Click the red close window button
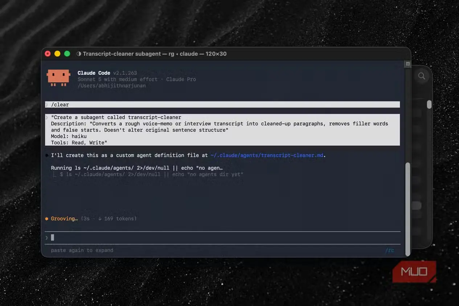Screen dimensions: 459x306 [x=48, y=54]
